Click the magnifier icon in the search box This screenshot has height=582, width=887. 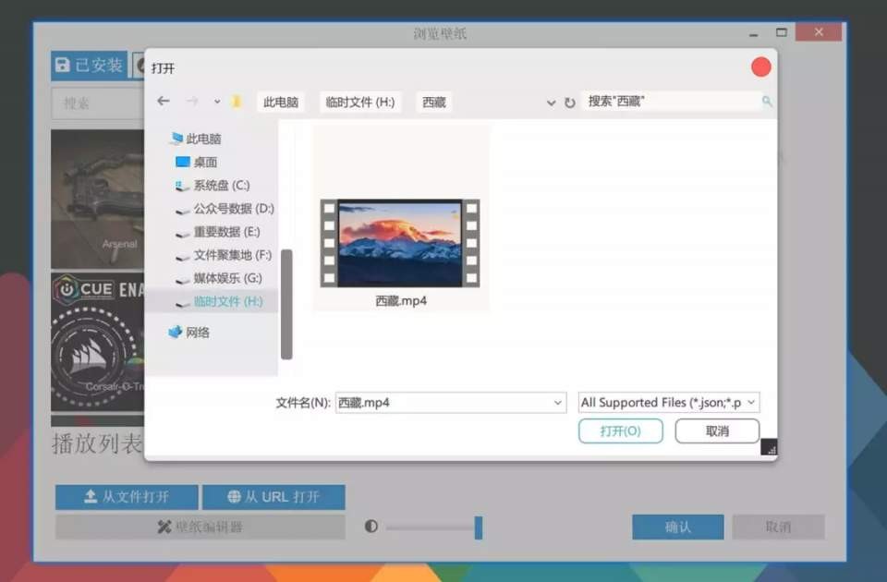pos(766,102)
